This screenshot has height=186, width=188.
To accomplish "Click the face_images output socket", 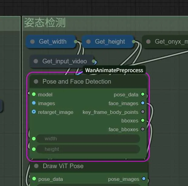I will pyautogui.click(x=143, y=103).
